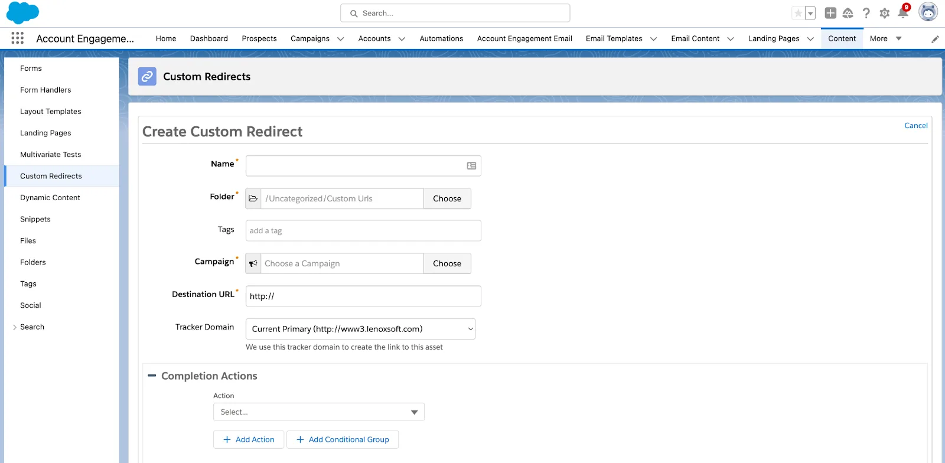Click the plus icon on Add Action

click(227, 439)
